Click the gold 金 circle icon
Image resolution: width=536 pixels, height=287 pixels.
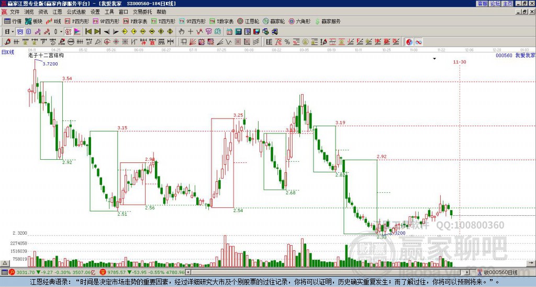[x=305, y=42]
